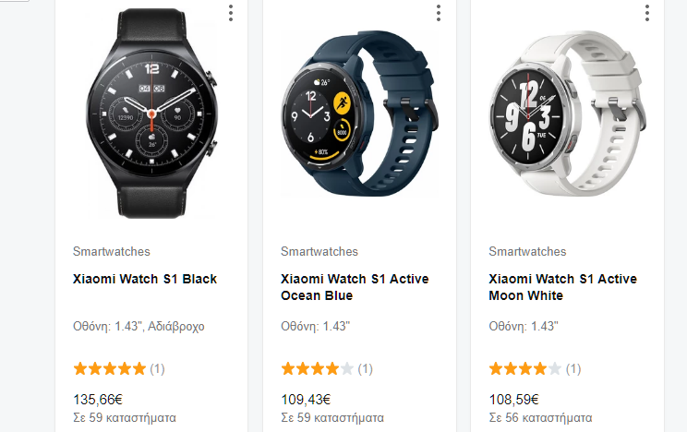Image resolution: width=687 pixels, height=432 pixels.
Task: Open Xiaomi Watch S1 Active Ocean Blue title
Action: tap(355, 287)
